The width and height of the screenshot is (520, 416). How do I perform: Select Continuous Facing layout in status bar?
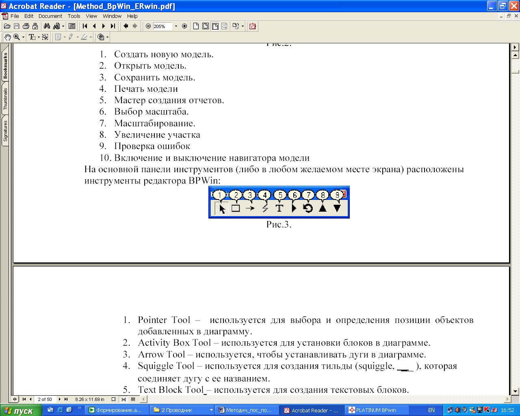point(133,399)
